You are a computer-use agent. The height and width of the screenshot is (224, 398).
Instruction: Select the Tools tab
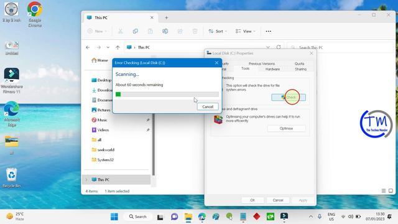245,68
